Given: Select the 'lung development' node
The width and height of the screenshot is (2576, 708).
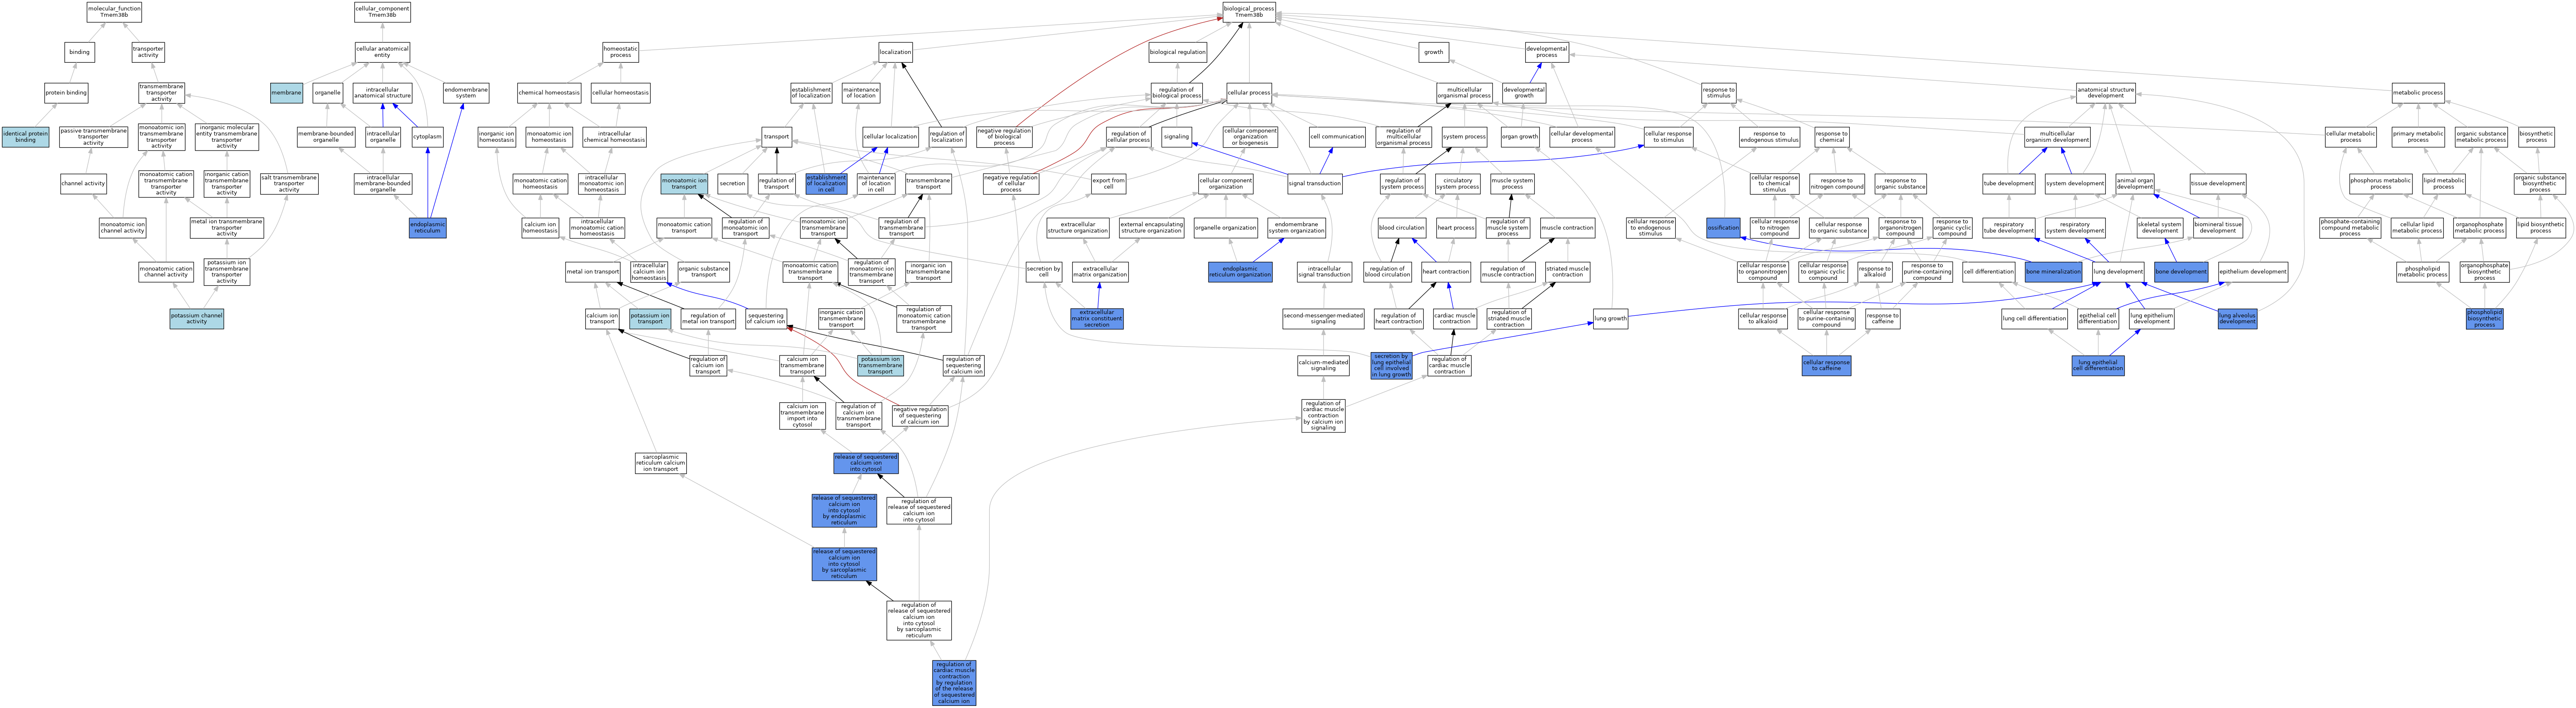Looking at the screenshot, I should click(x=2118, y=272).
